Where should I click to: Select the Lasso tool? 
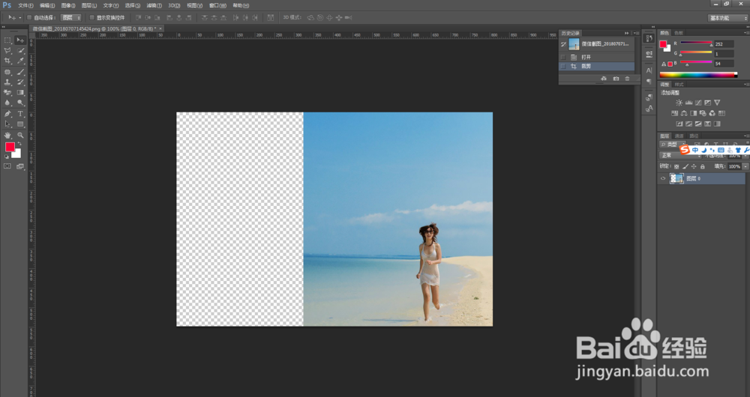pyautogui.click(x=7, y=51)
